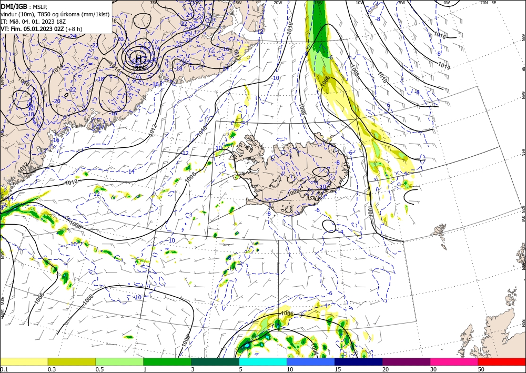The width and height of the screenshot is (526, 373).
Task: Click the legend value label "0.5"
Action: click(x=99, y=369)
